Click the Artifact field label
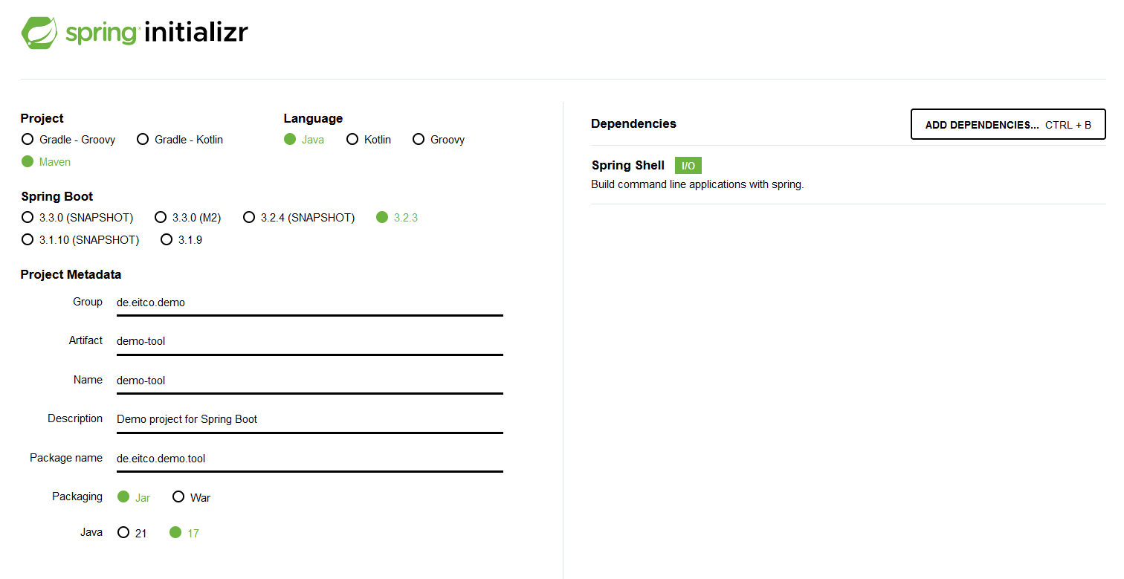Viewport: 1124px width, 579px height. coord(85,340)
